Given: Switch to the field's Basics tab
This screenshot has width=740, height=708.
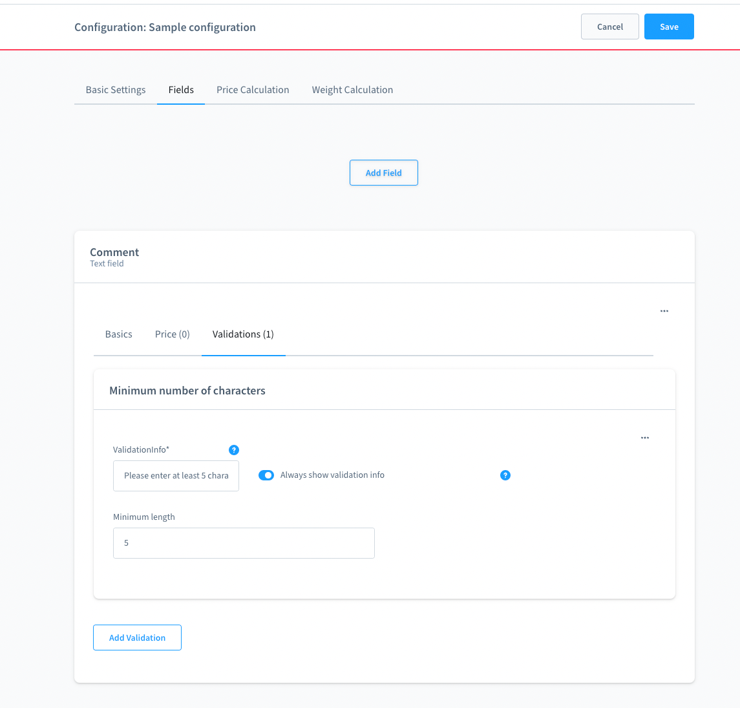Looking at the screenshot, I should pos(119,334).
